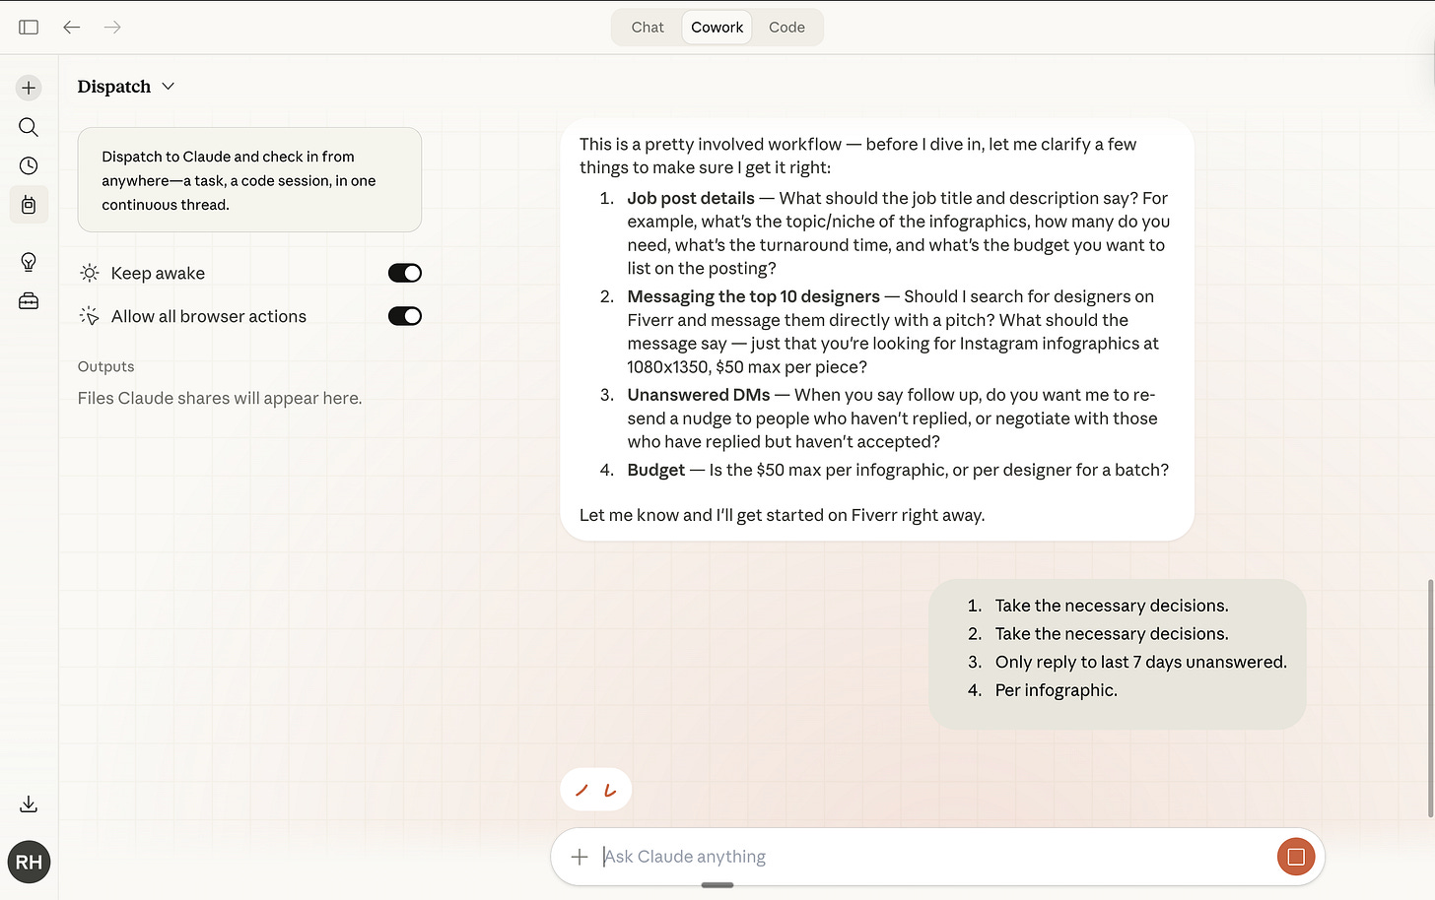Open the lightbulb ideas icon
The width and height of the screenshot is (1435, 900).
29,262
